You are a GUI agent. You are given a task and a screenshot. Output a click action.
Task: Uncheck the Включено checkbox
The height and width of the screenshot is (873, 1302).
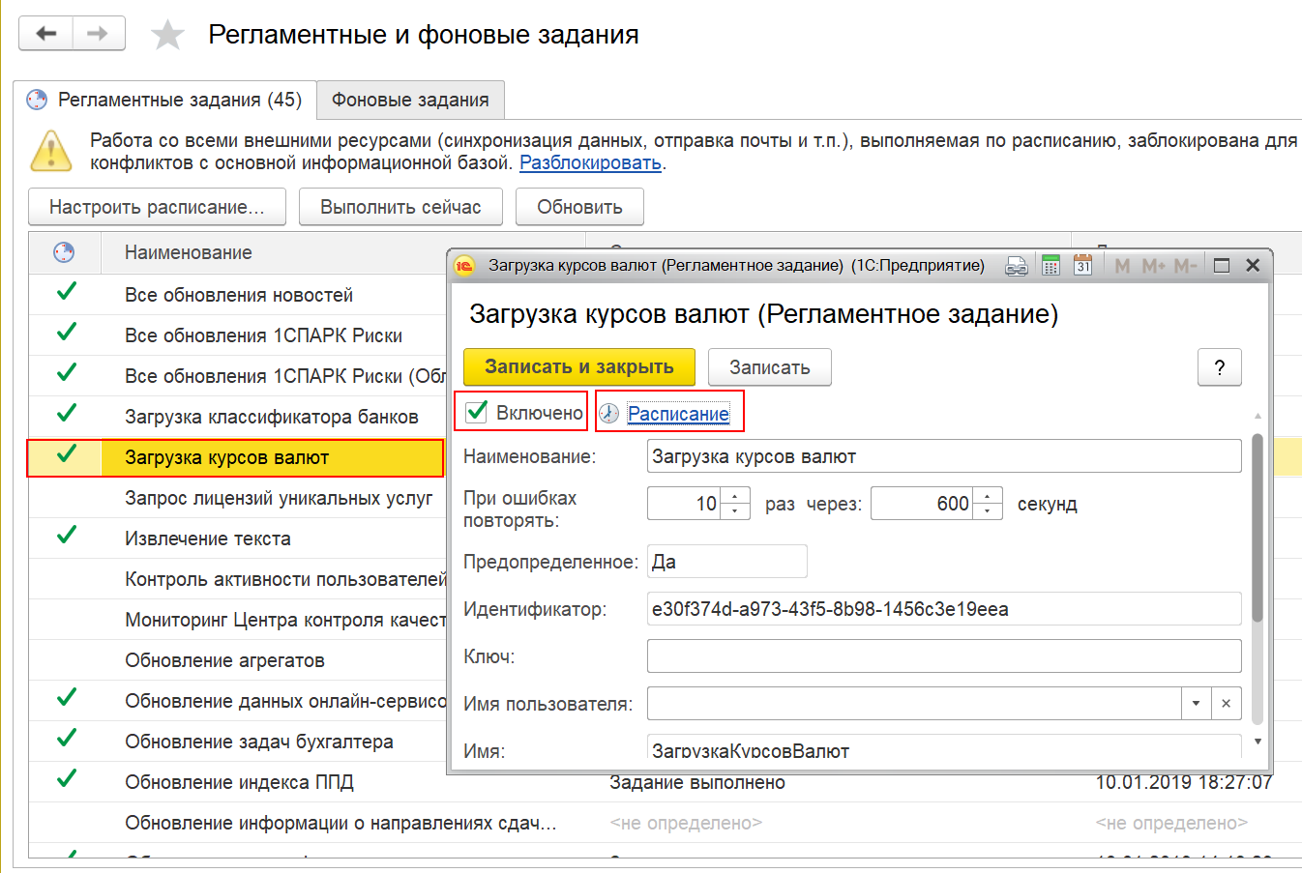(476, 413)
